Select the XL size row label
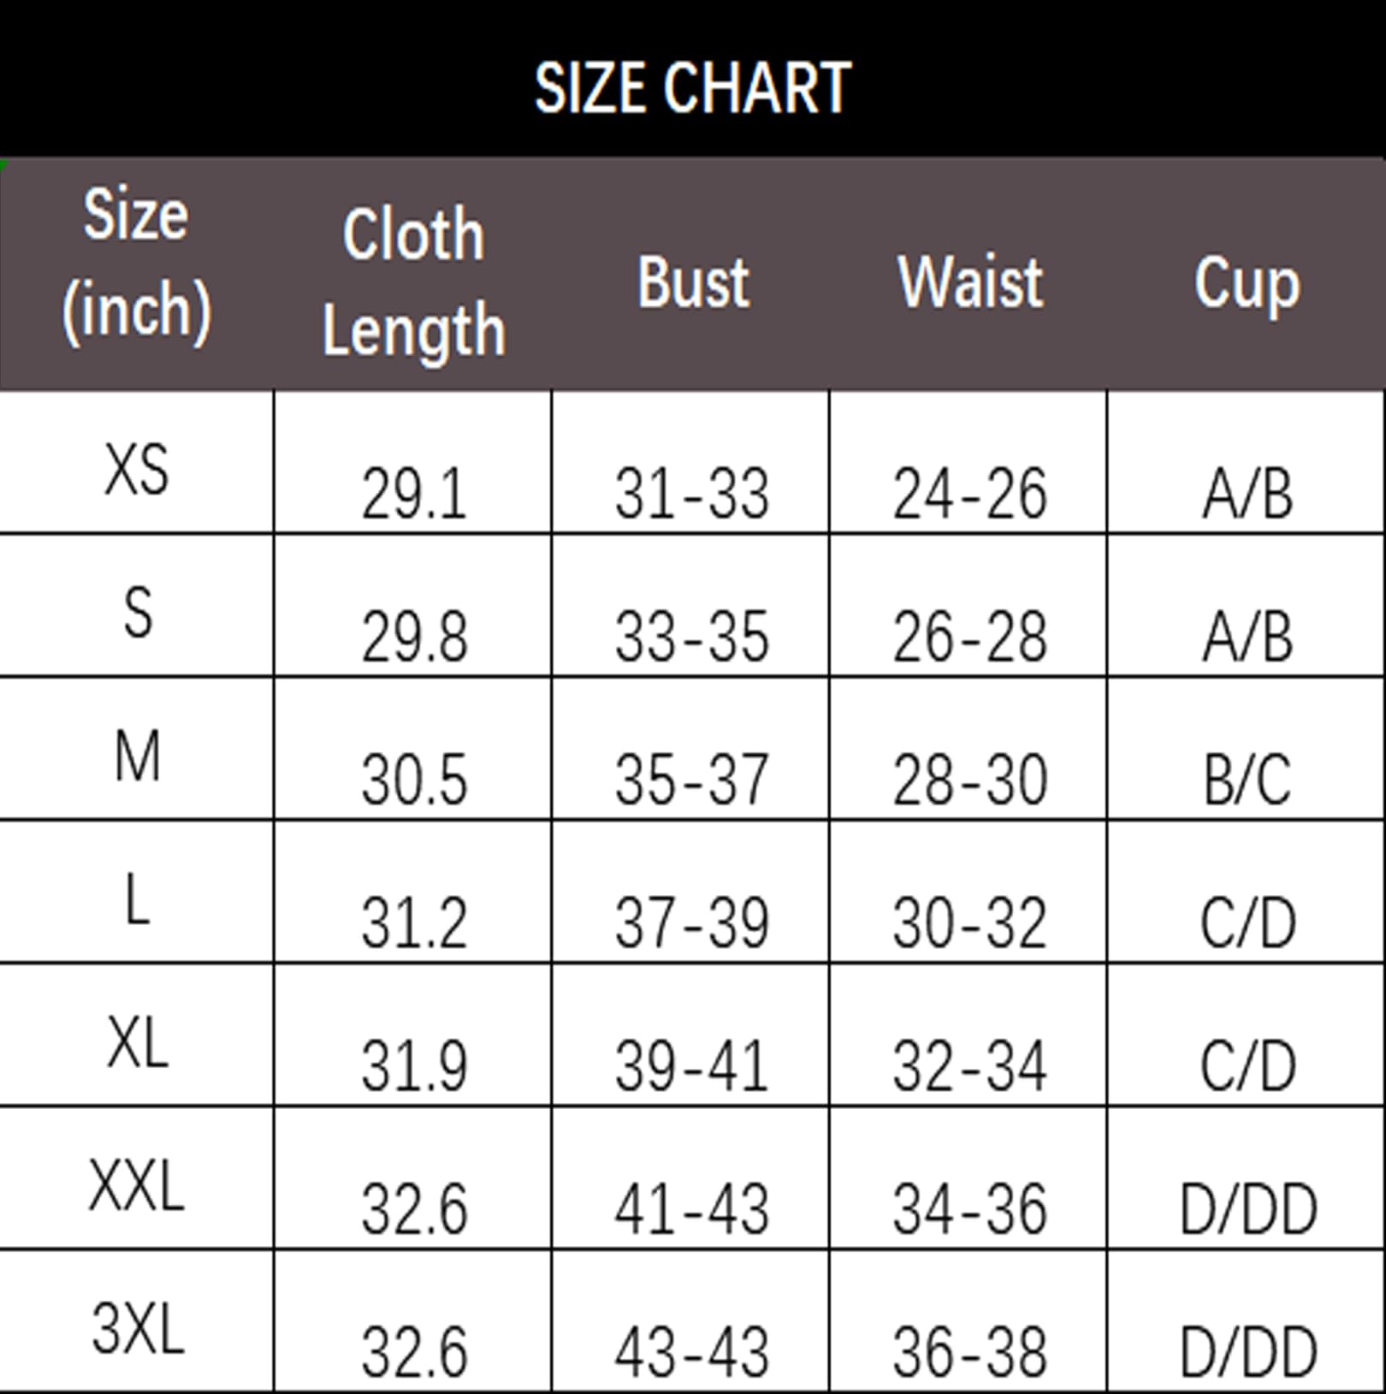Image resolution: width=1386 pixels, height=1394 pixels. point(137,1044)
